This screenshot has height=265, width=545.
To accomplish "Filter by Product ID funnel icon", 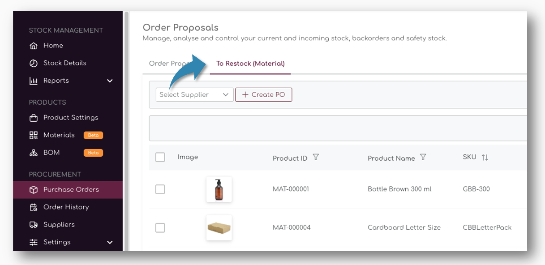I will pos(316,158).
